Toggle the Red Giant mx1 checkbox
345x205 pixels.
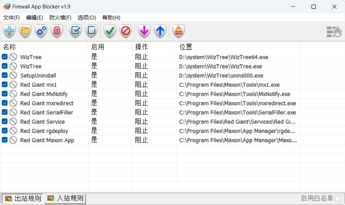click(5, 84)
